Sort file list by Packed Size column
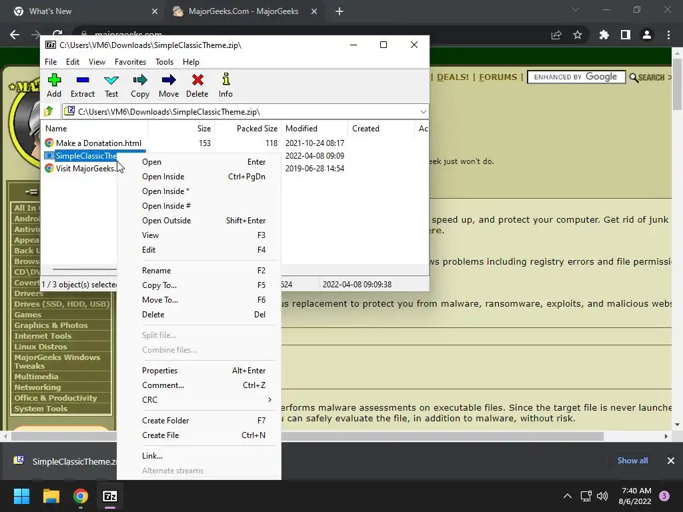 pyautogui.click(x=247, y=129)
